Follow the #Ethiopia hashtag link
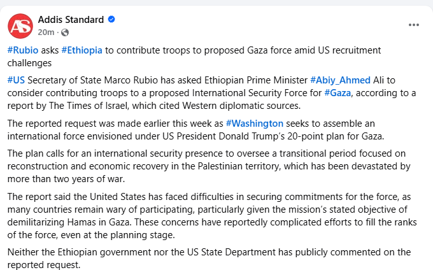The height and width of the screenshot is (270, 433). pos(82,50)
